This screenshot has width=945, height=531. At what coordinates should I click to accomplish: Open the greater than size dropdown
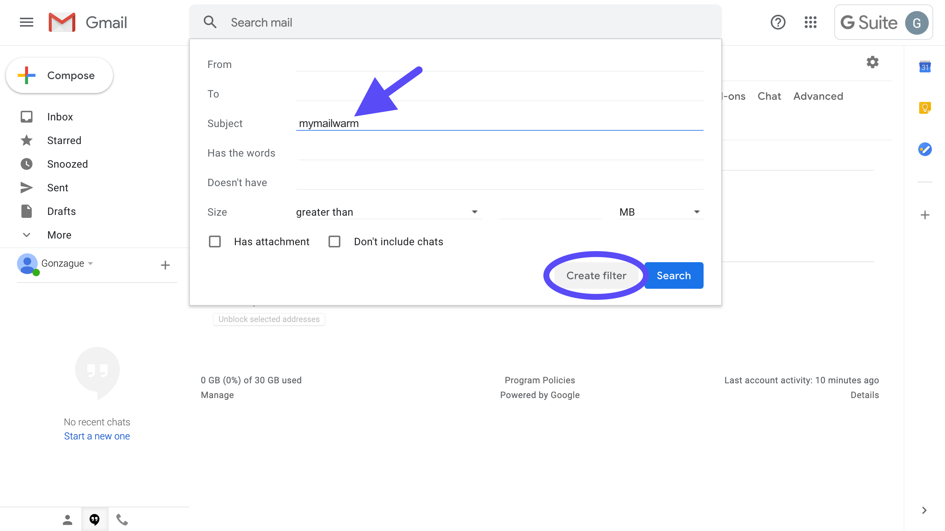[388, 212]
